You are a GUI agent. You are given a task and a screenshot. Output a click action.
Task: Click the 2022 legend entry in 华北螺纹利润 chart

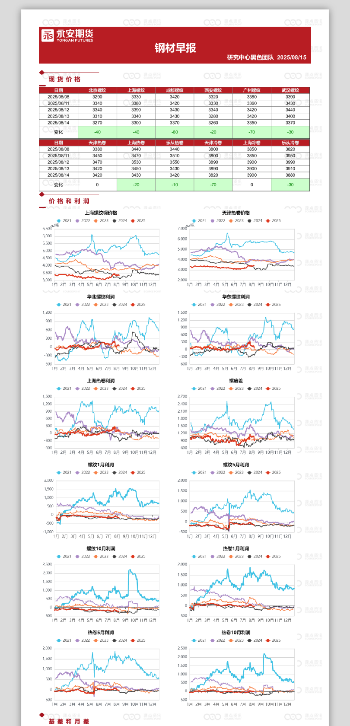click(x=83, y=305)
